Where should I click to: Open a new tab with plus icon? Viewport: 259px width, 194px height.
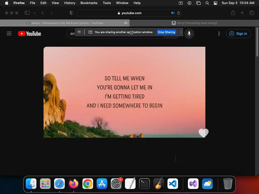pyautogui.click(x=242, y=13)
